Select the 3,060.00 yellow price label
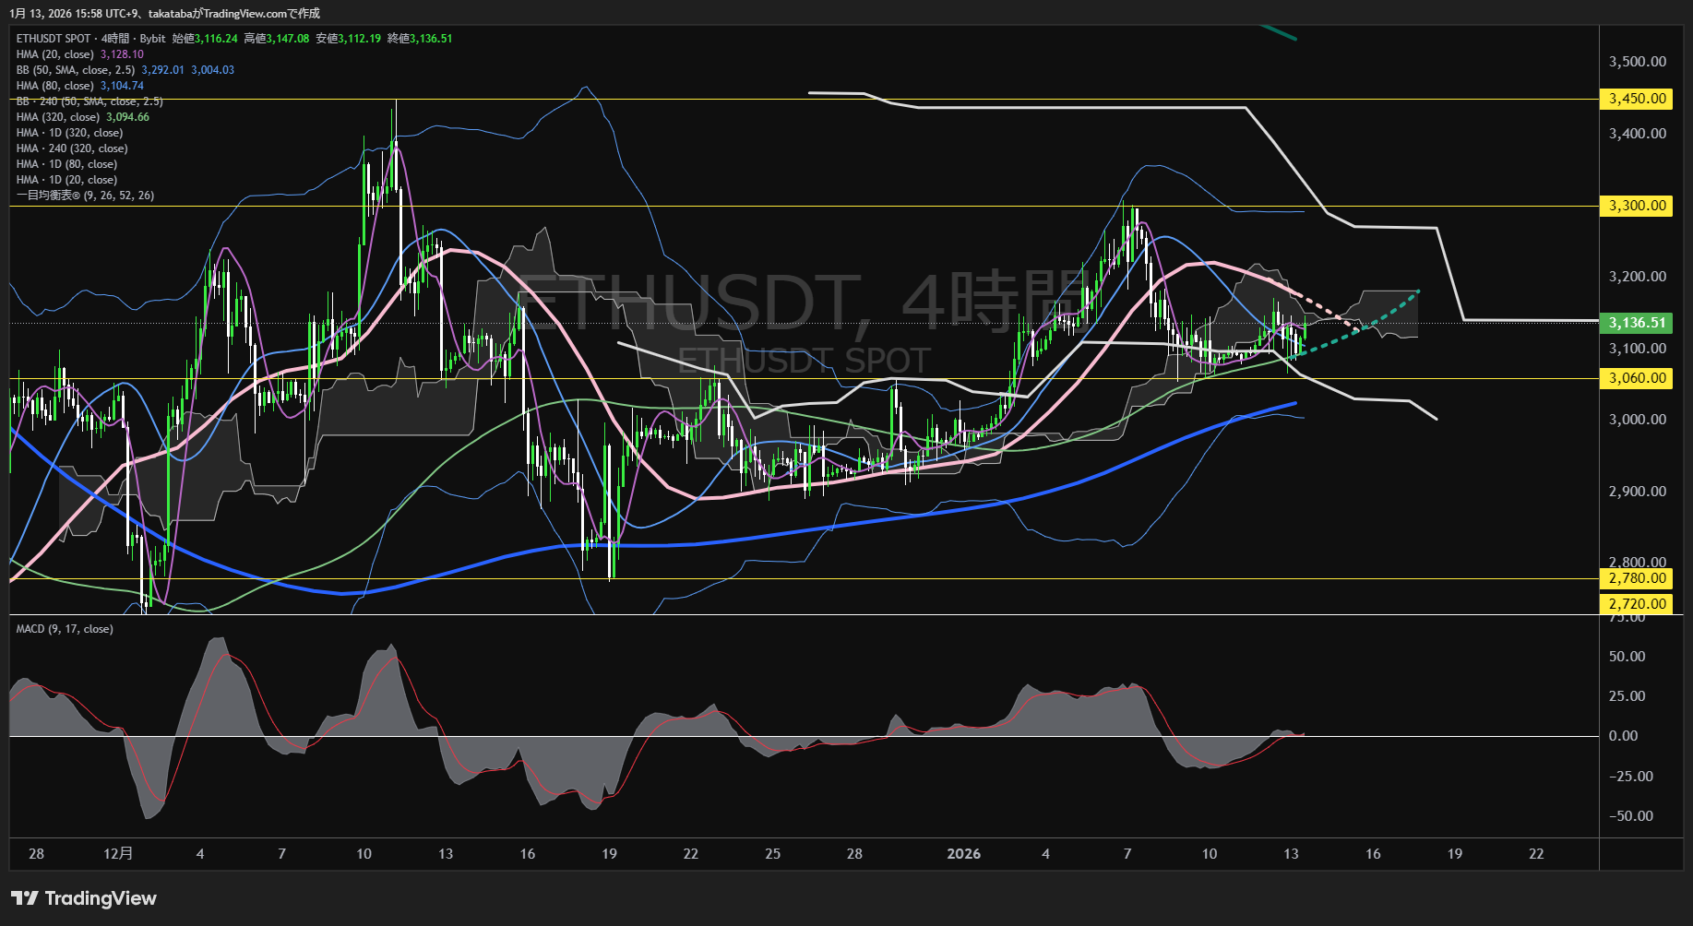 1637,378
